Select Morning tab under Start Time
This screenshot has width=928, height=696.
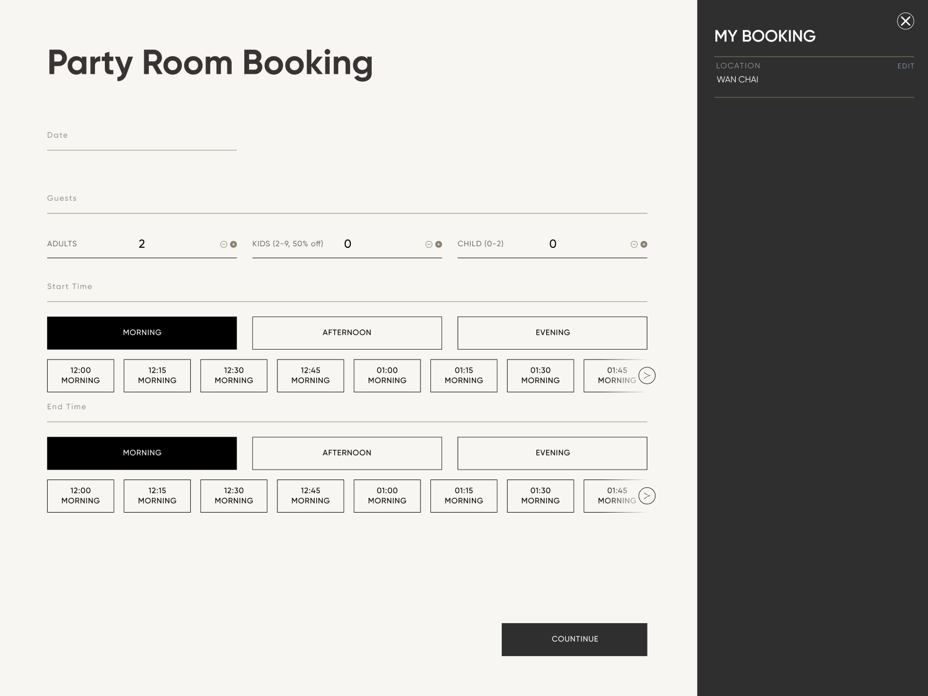coord(142,333)
